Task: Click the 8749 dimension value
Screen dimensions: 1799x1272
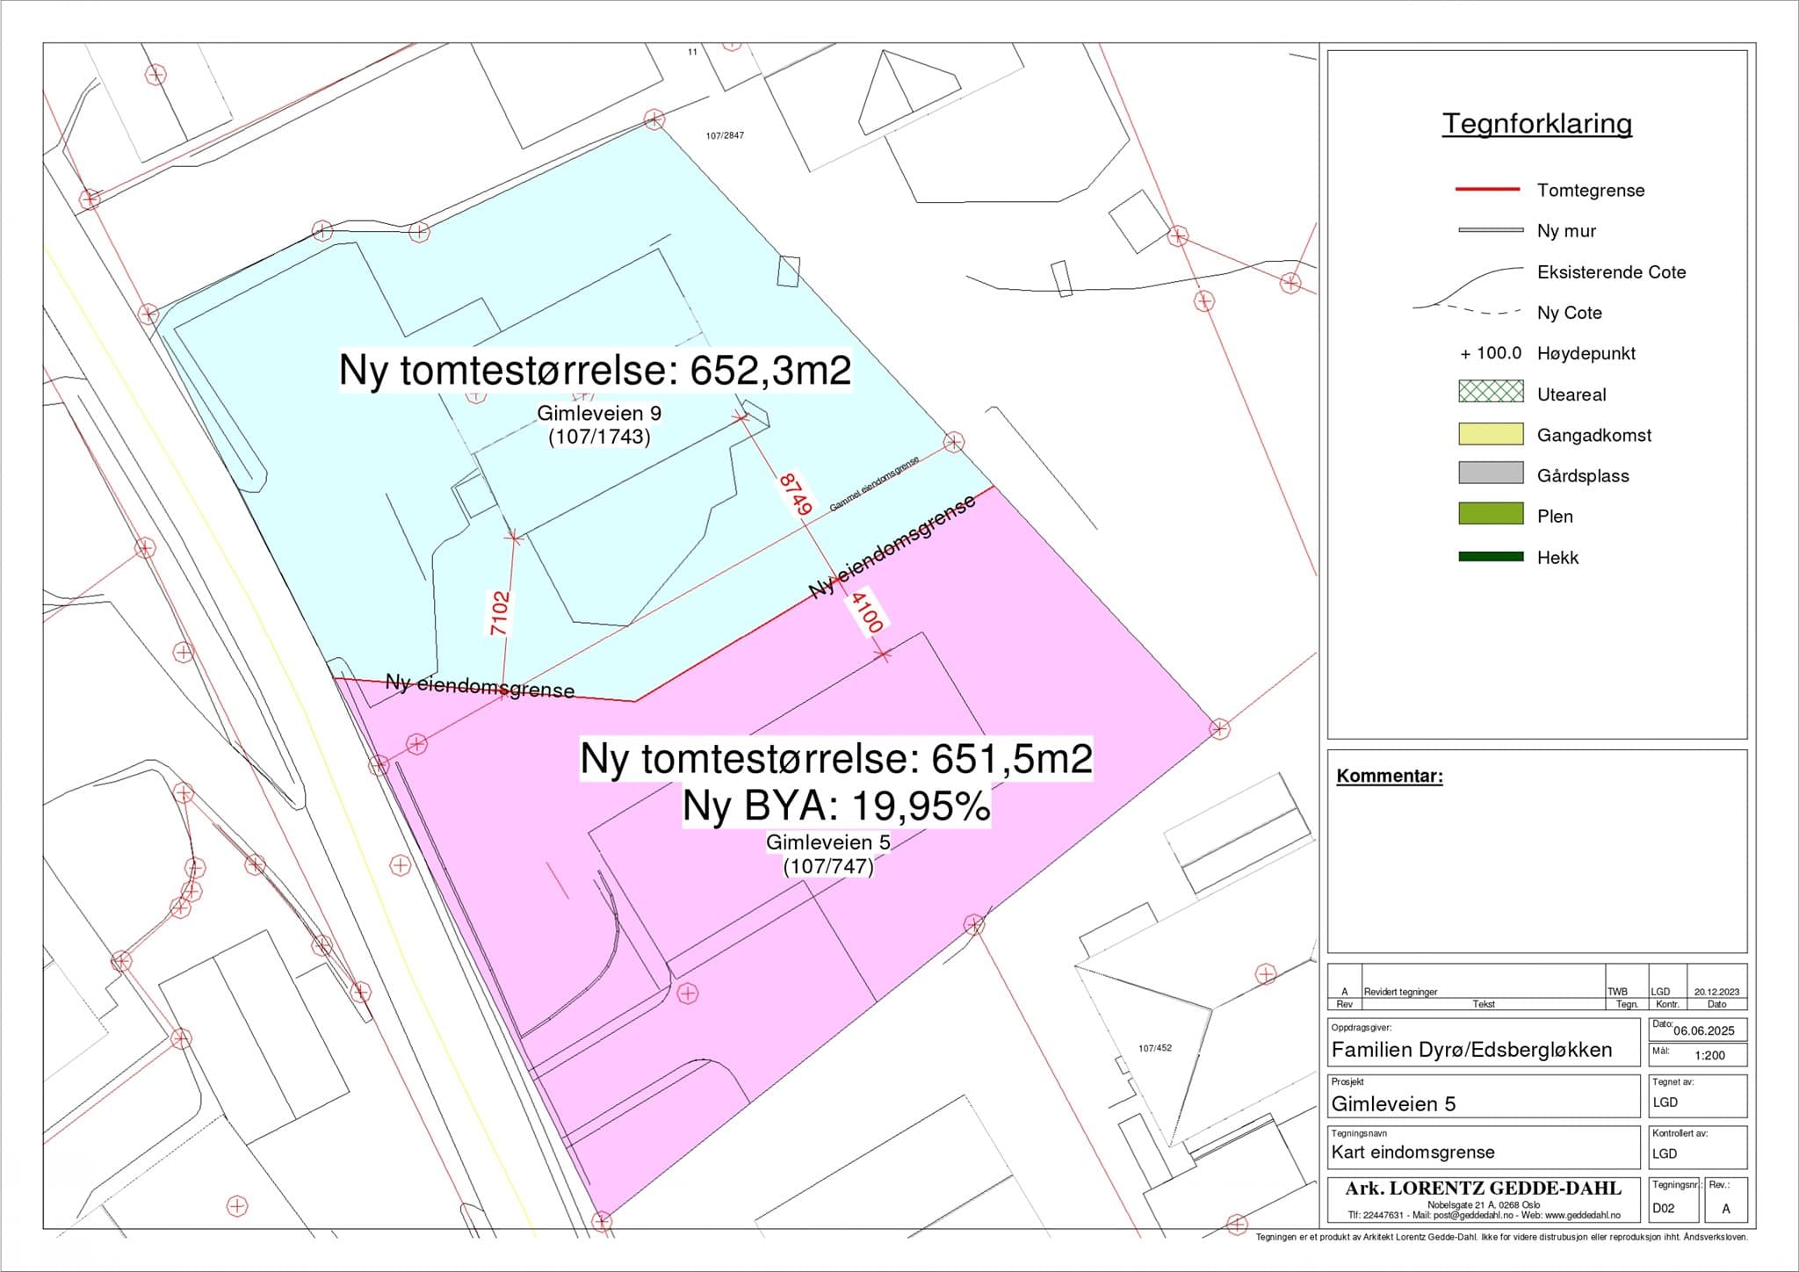Action: tap(794, 494)
